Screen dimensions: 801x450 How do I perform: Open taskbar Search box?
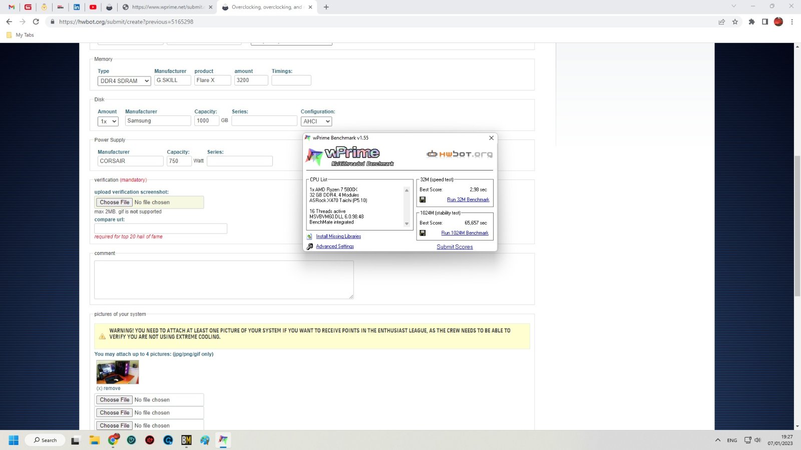click(x=46, y=440)
